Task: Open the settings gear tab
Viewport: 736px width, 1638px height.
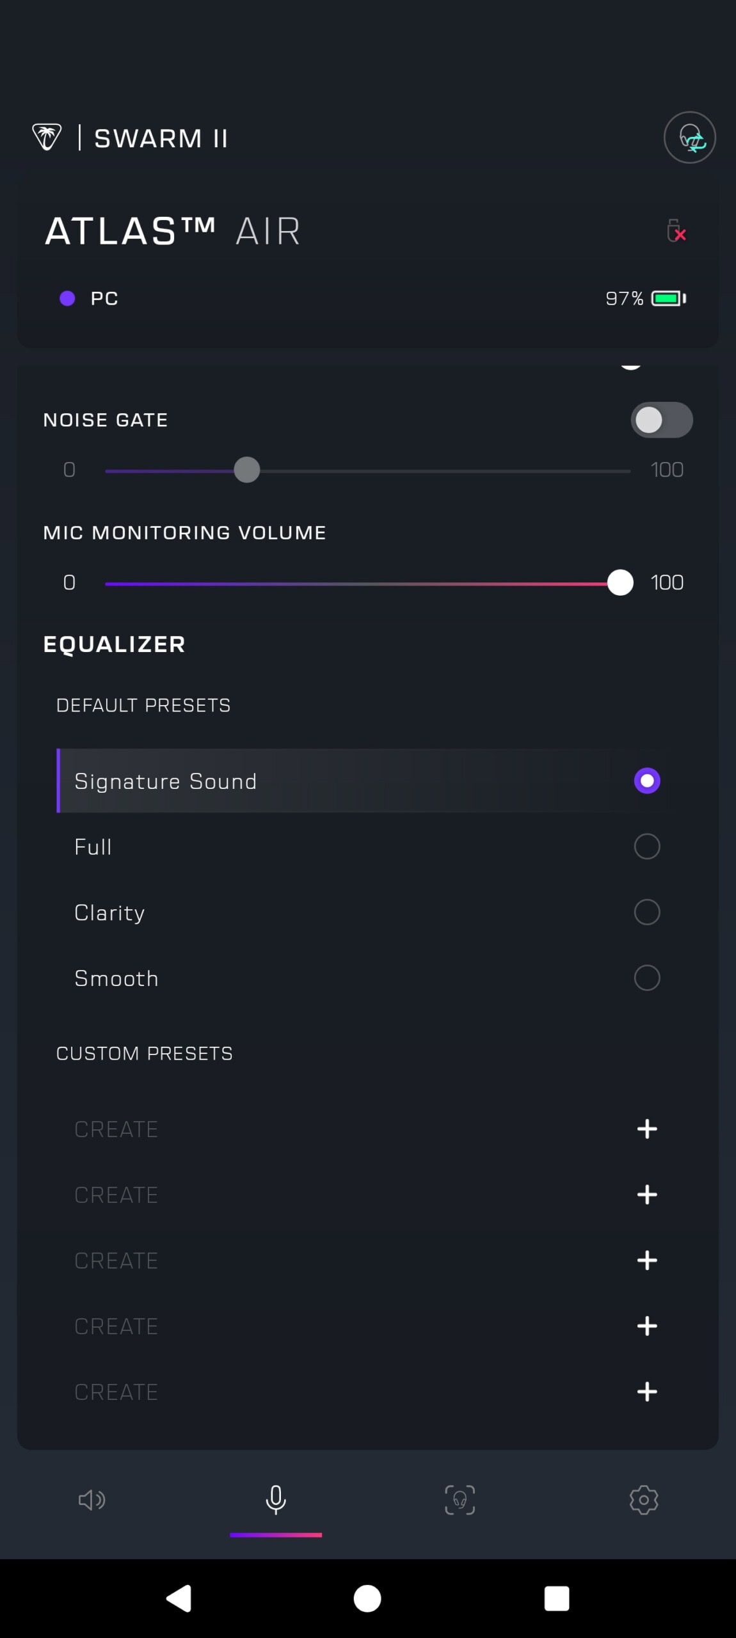Action: (x=644, y=1500)
